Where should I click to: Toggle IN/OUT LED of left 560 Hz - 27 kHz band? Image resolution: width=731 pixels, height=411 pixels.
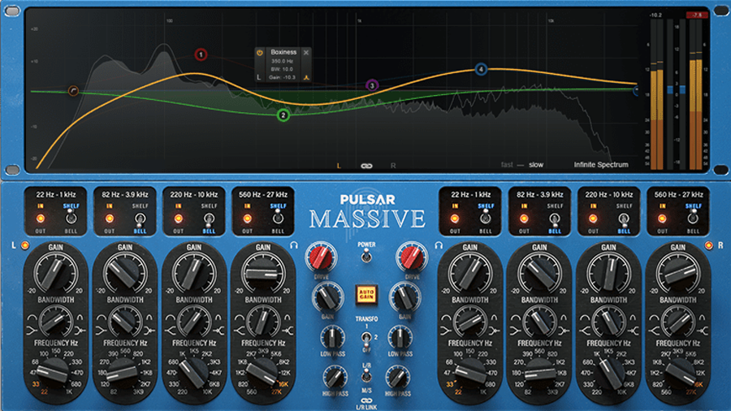tap(248, 218)
